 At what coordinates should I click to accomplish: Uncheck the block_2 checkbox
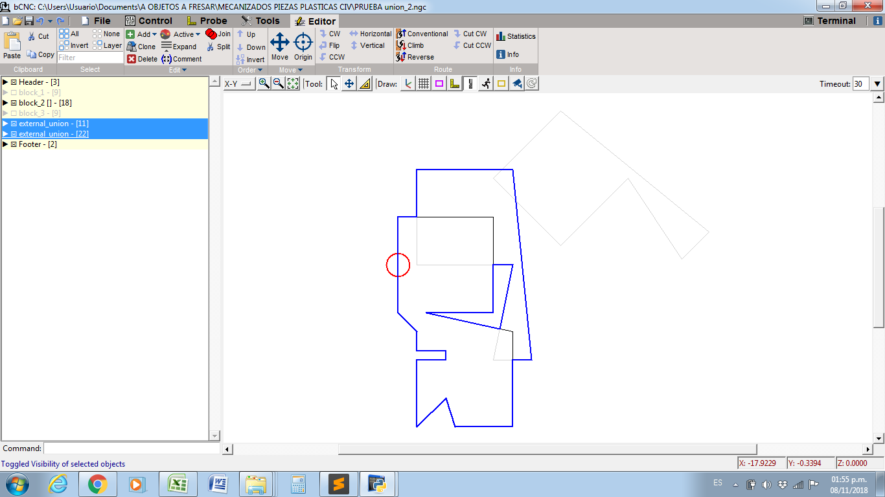tap(14, 103)
